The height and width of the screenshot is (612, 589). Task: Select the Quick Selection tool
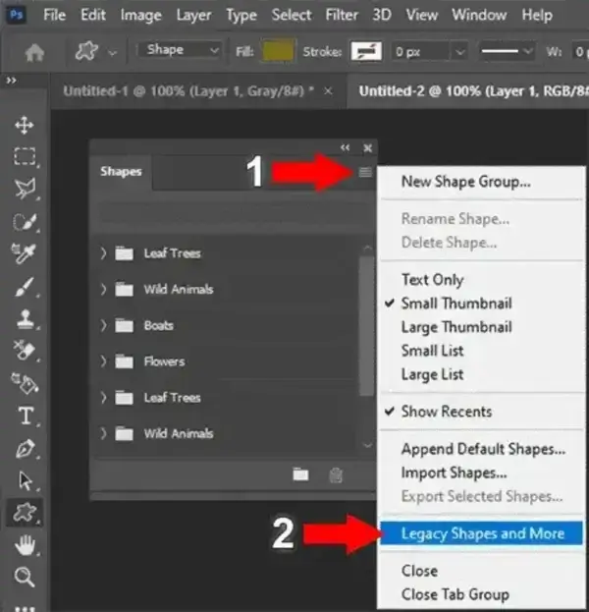25,222
